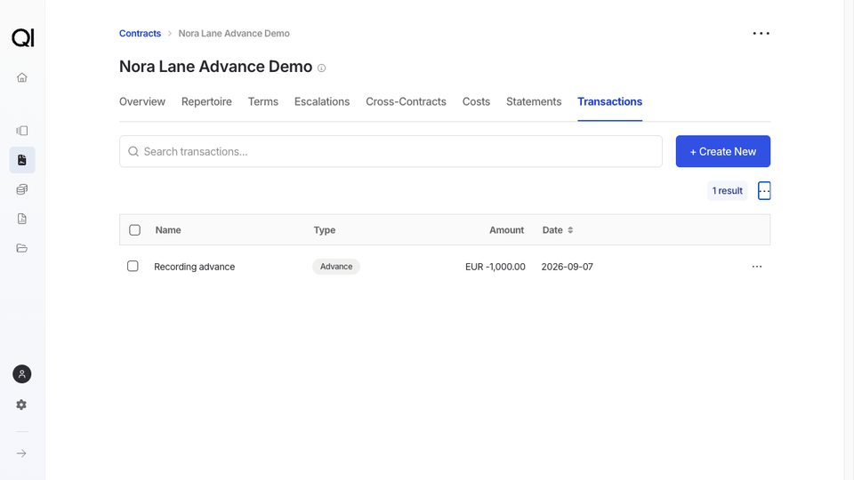Go to Cross-Contracts tab
This screenshot has width=854, height=480.
click(x=406, y=101)
